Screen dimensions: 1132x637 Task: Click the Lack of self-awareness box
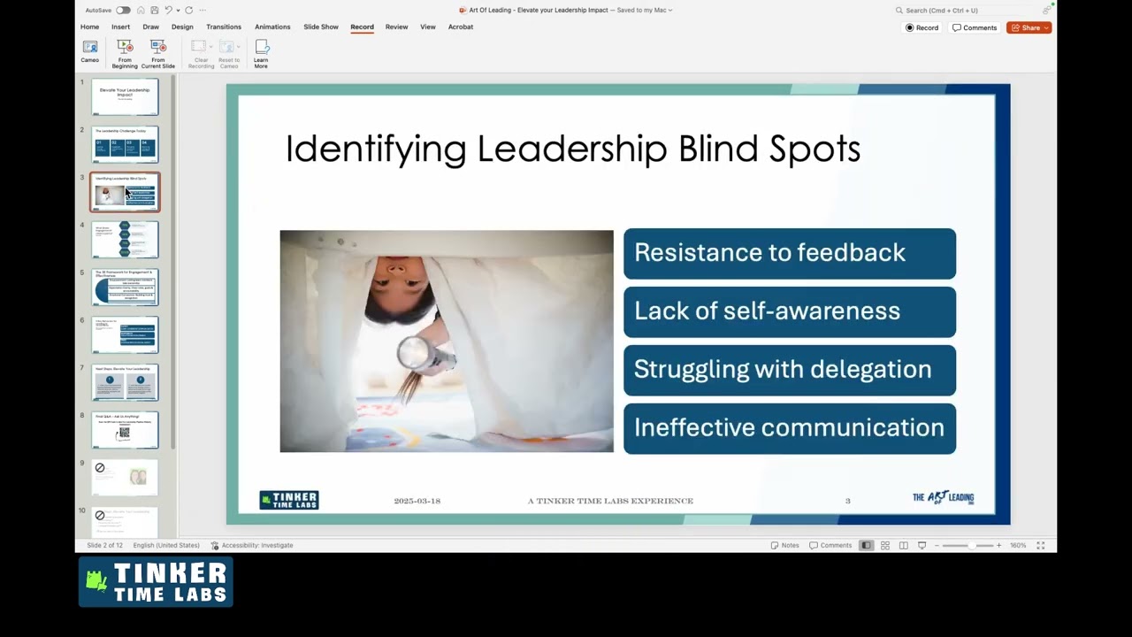coord(790,311)
